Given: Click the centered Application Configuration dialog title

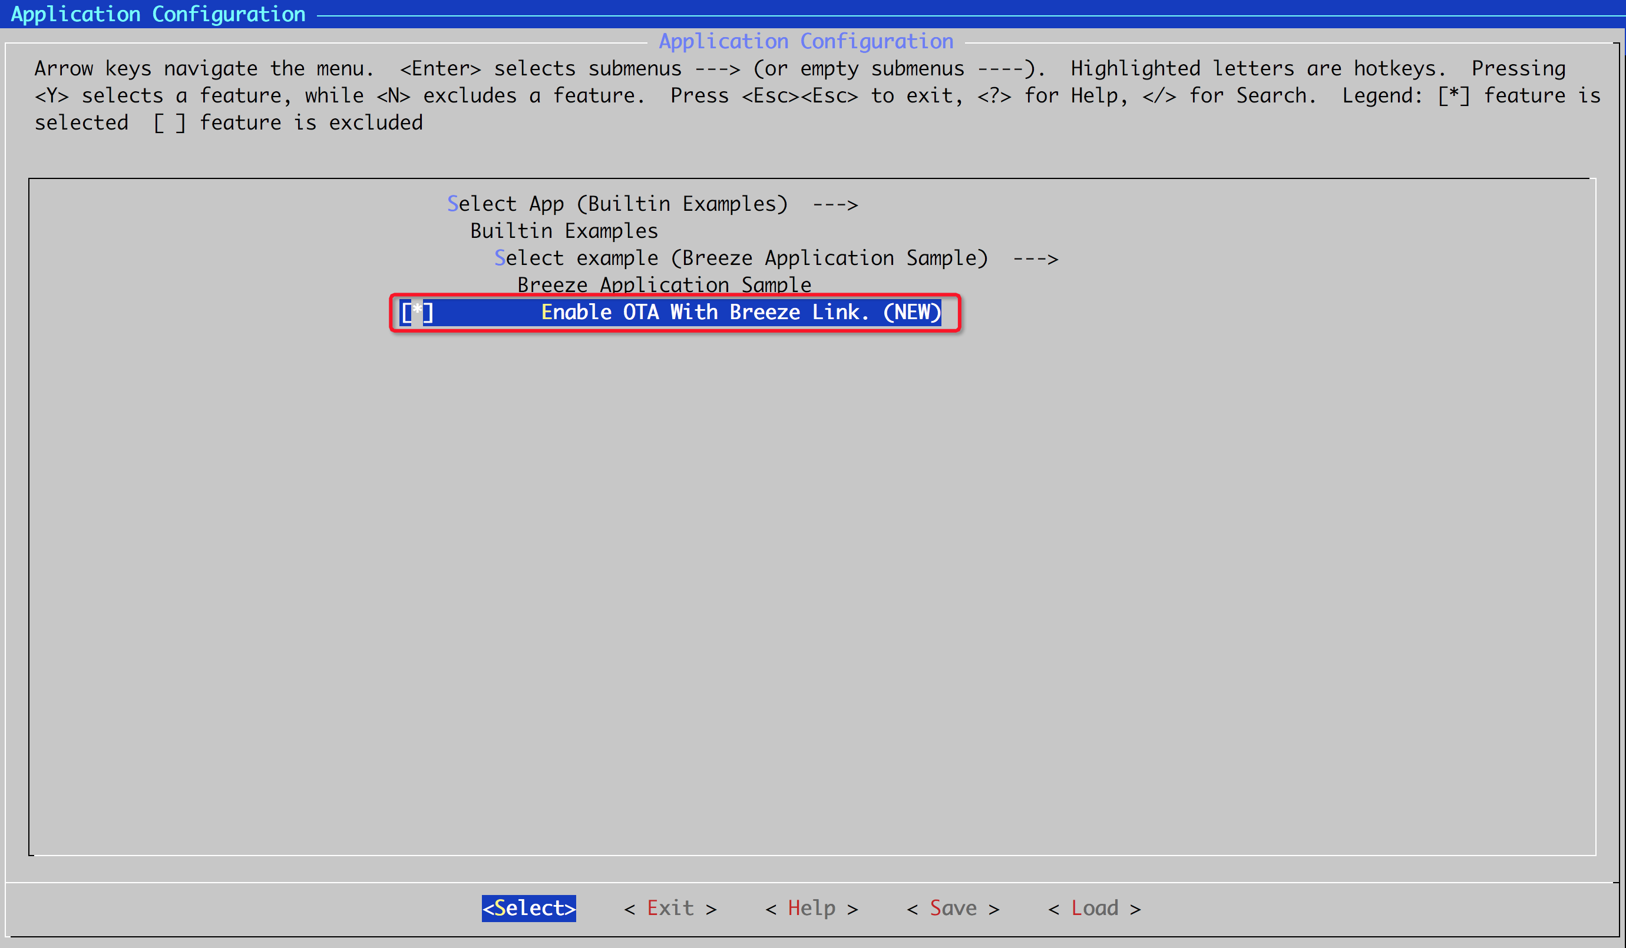Looking at the screenshot, I should pyautogui.click(x=806, y=41).
